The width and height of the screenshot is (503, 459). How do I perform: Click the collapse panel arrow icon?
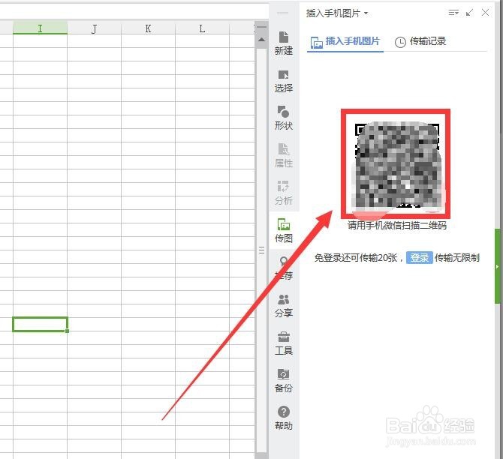[469, 13]
